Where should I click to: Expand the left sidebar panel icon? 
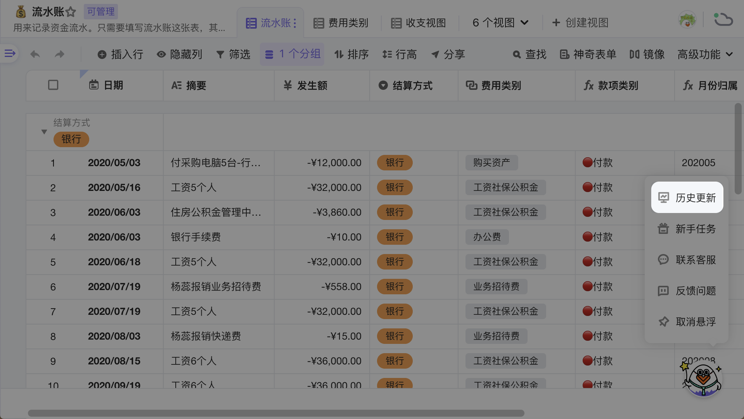point(10,53)
